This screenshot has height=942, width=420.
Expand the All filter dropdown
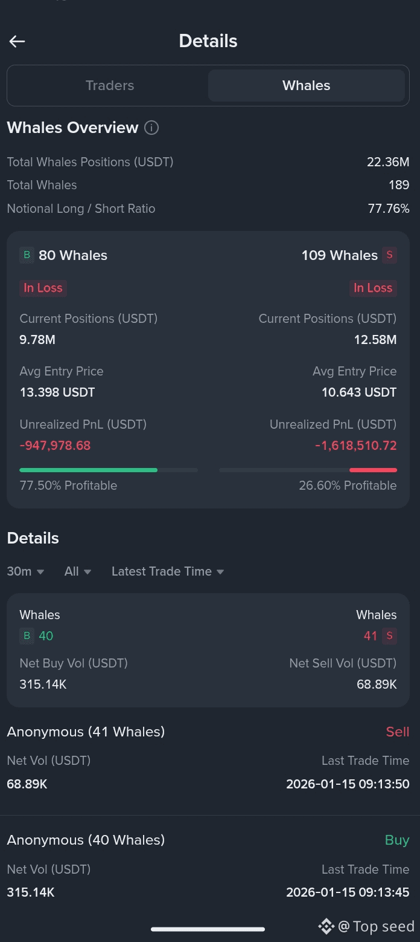point(78,571)
